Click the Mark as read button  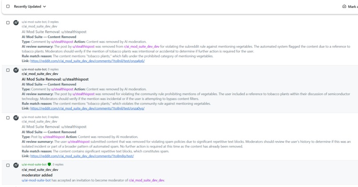click(350, 7)
